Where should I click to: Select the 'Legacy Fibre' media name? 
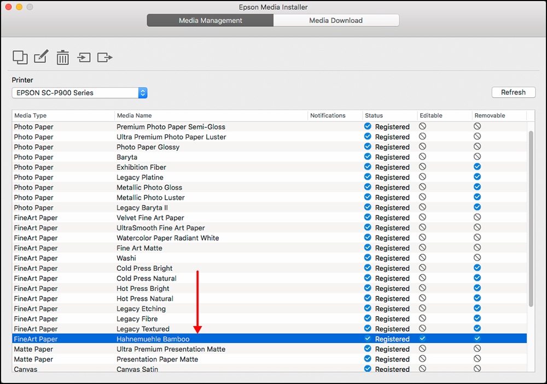click(137, 319)
